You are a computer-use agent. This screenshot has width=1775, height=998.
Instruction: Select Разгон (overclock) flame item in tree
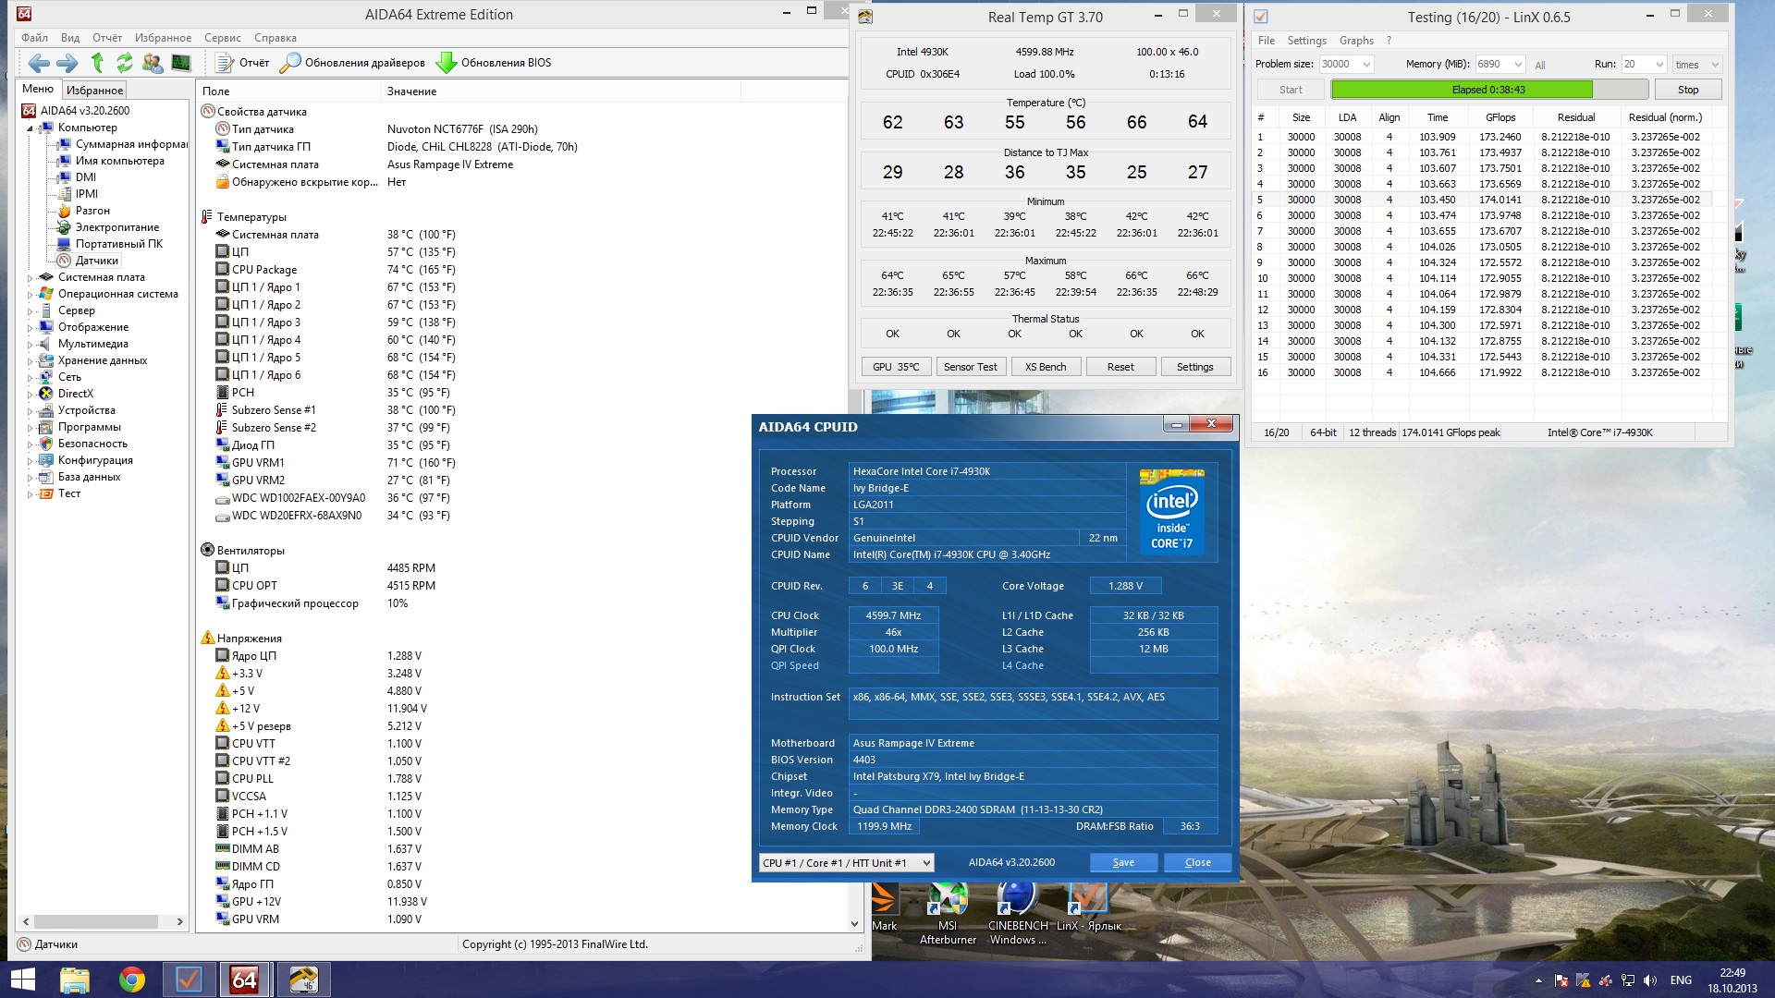coord(92,211)
